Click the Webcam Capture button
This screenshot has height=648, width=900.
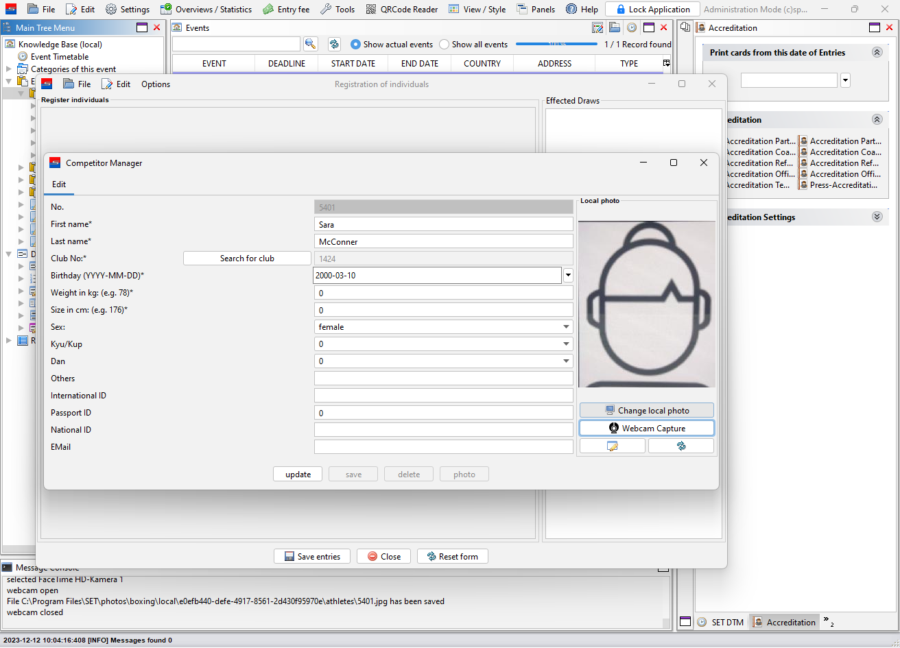coord(646,428)
